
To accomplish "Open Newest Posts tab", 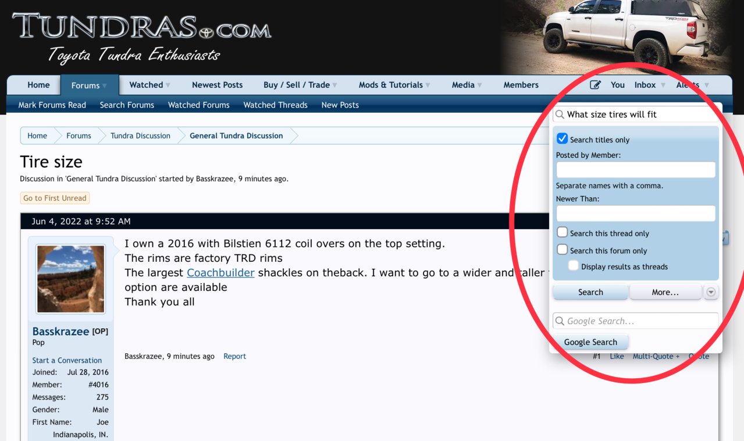I will [x=217, y=85].
